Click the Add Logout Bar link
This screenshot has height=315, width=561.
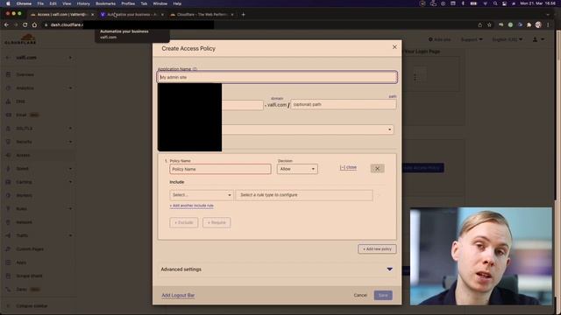point(178,296)
